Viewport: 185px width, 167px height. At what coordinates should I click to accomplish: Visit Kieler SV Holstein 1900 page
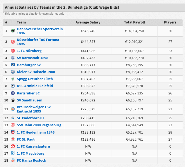[36, 72]
